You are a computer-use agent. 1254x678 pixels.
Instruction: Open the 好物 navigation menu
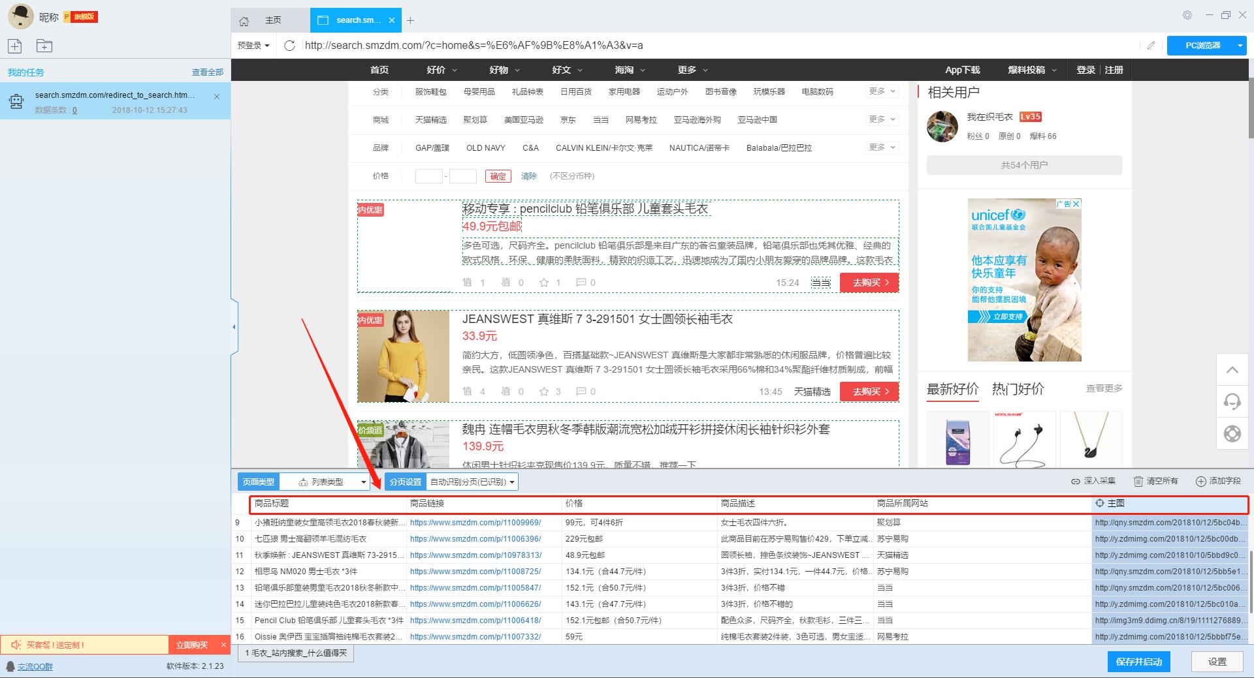click(504, 70)
